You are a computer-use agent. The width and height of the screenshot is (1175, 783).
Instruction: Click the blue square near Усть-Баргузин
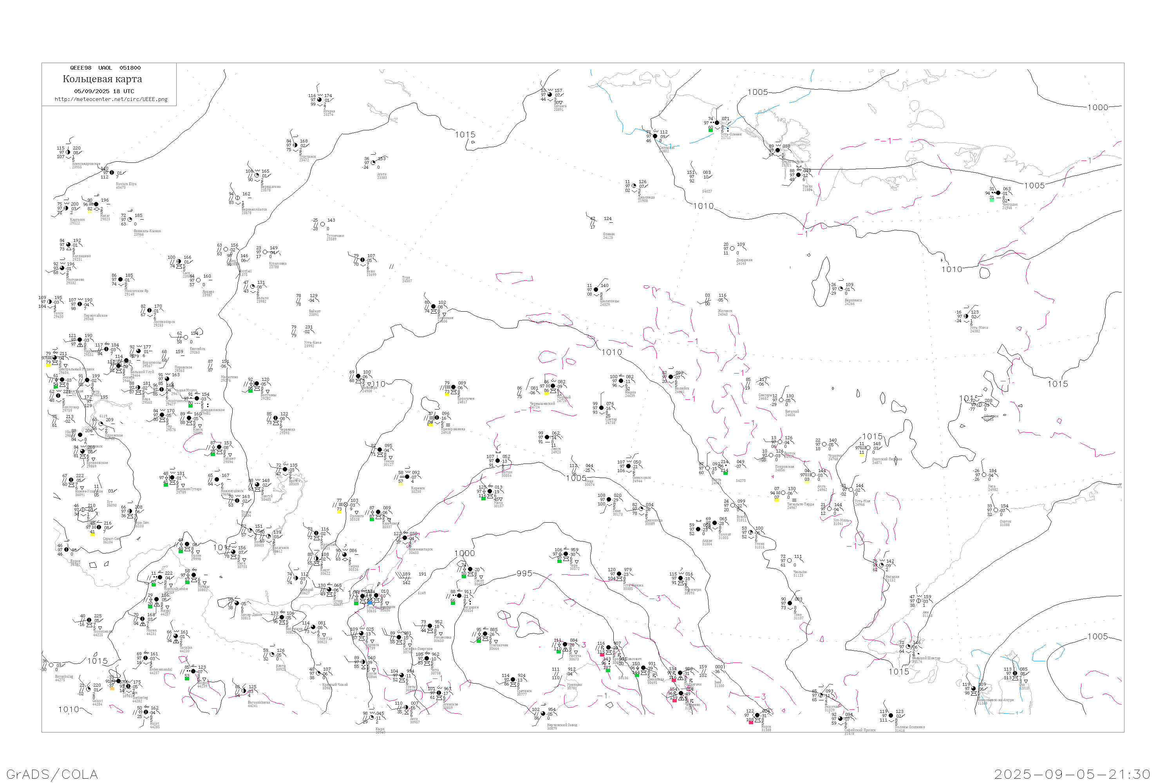[x=370, y=603]
